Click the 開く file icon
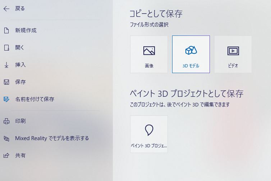This screenshot has width=271, height=181. click(6, 48)
